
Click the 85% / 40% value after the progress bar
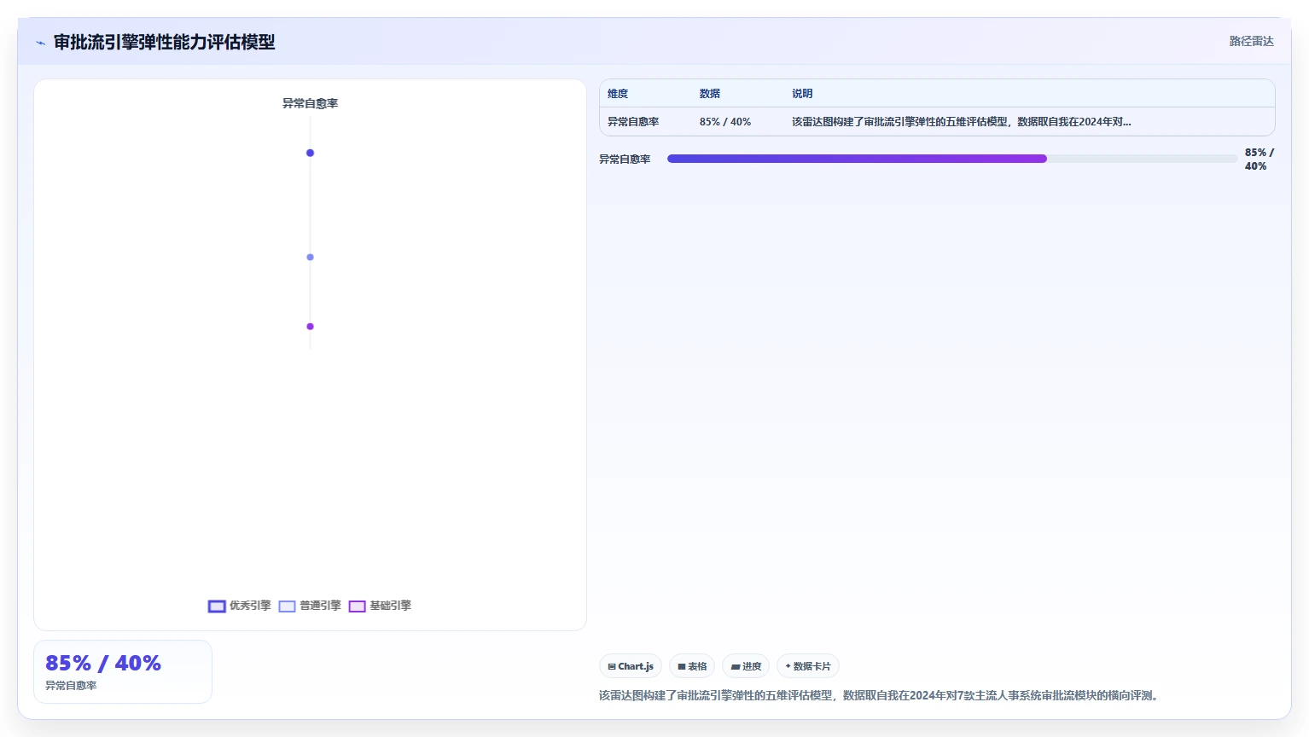tap(1260, 160)
